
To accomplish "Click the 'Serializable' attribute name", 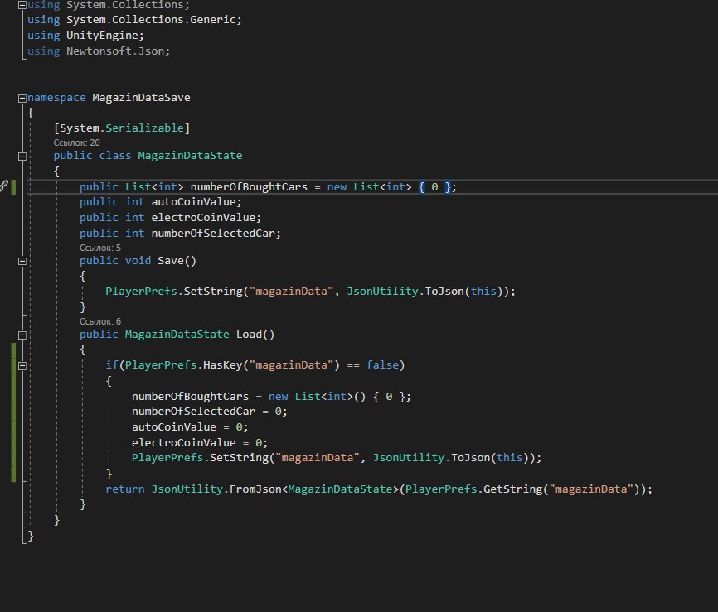I will pyautogui.click(x=144, y=128).
